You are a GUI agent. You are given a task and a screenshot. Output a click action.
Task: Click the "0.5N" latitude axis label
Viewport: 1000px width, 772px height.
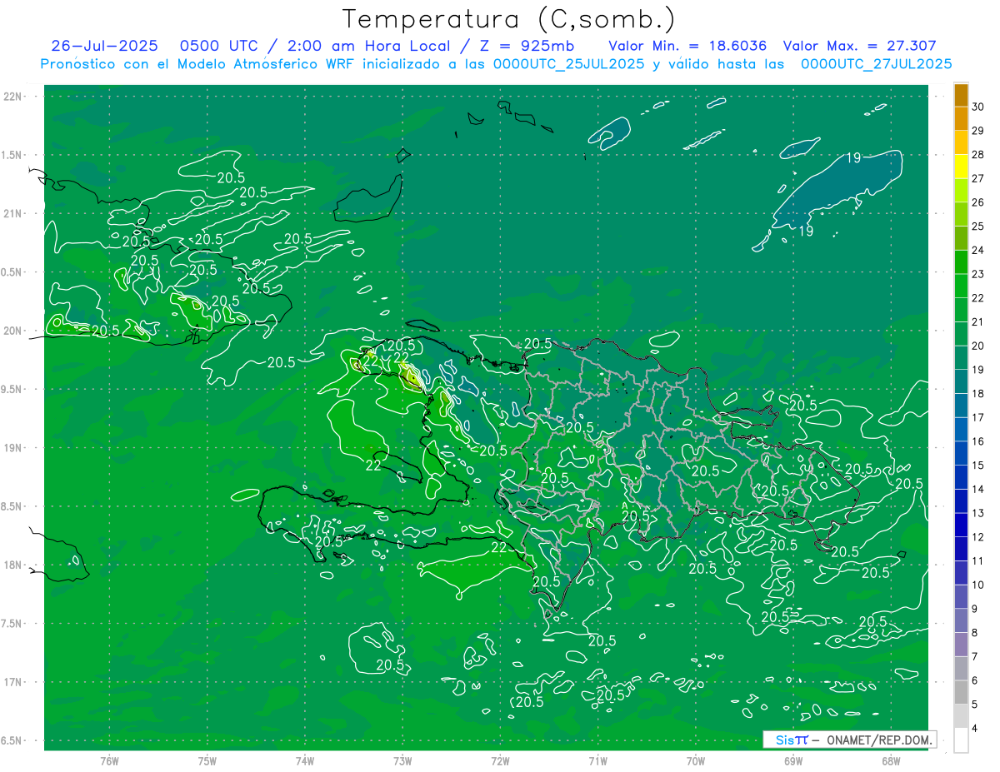point(12,272)
